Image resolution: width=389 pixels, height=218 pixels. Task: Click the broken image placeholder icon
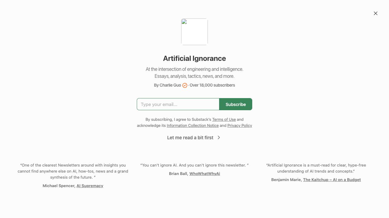pos(184,22)
